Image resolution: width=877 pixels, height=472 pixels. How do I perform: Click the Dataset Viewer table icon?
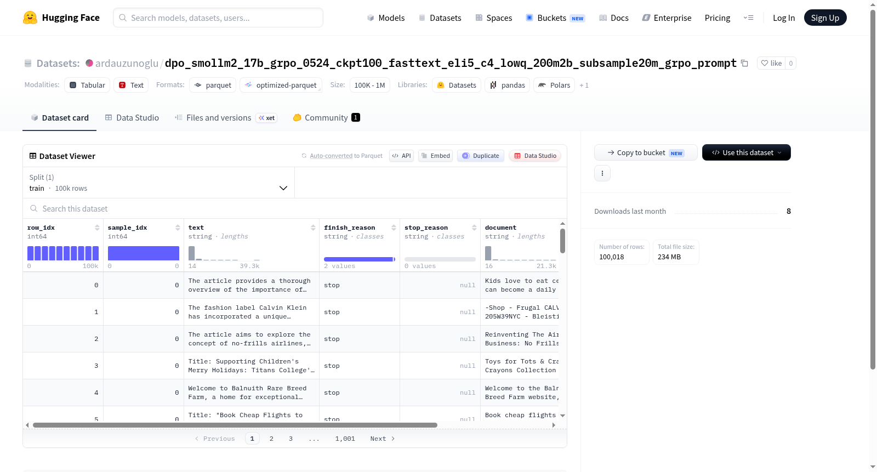click(33, 156)
